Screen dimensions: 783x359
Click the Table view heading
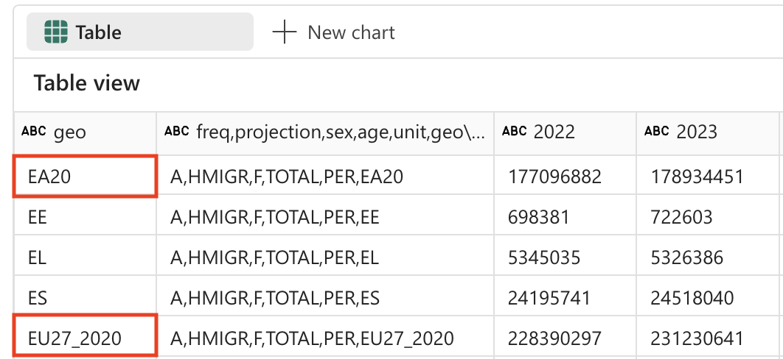87,82
